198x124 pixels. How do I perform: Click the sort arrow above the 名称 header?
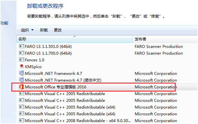pyautogui.click(x=74, y=36)
